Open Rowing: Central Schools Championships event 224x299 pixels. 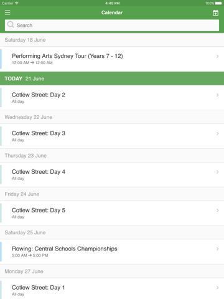[112, 252]
